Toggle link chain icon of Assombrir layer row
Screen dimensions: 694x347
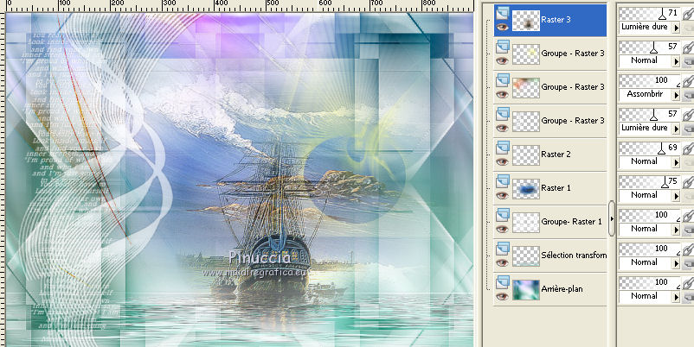[687, 81]
